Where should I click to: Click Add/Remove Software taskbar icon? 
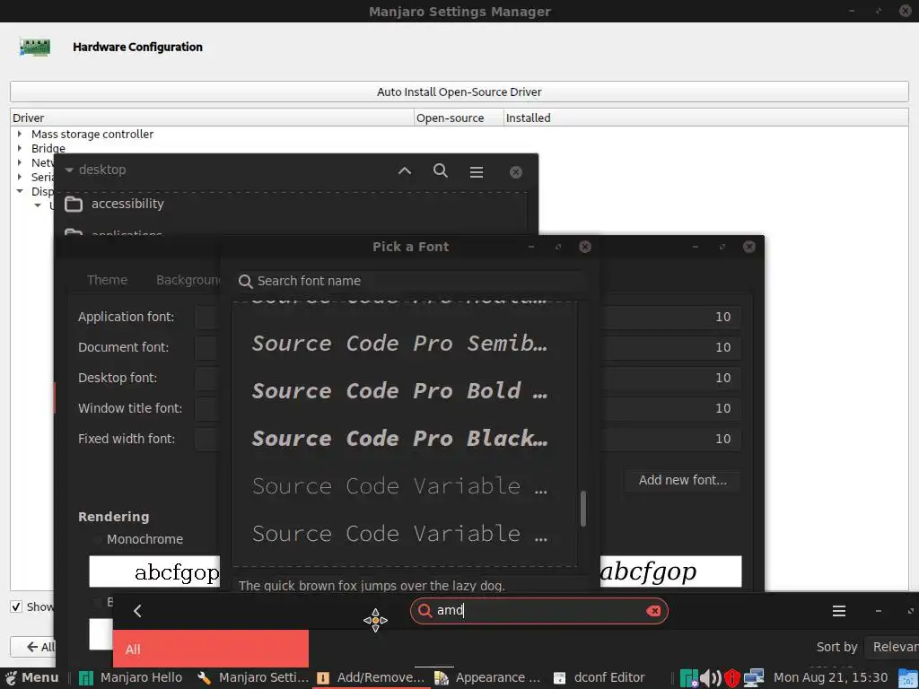pos(322,678)
